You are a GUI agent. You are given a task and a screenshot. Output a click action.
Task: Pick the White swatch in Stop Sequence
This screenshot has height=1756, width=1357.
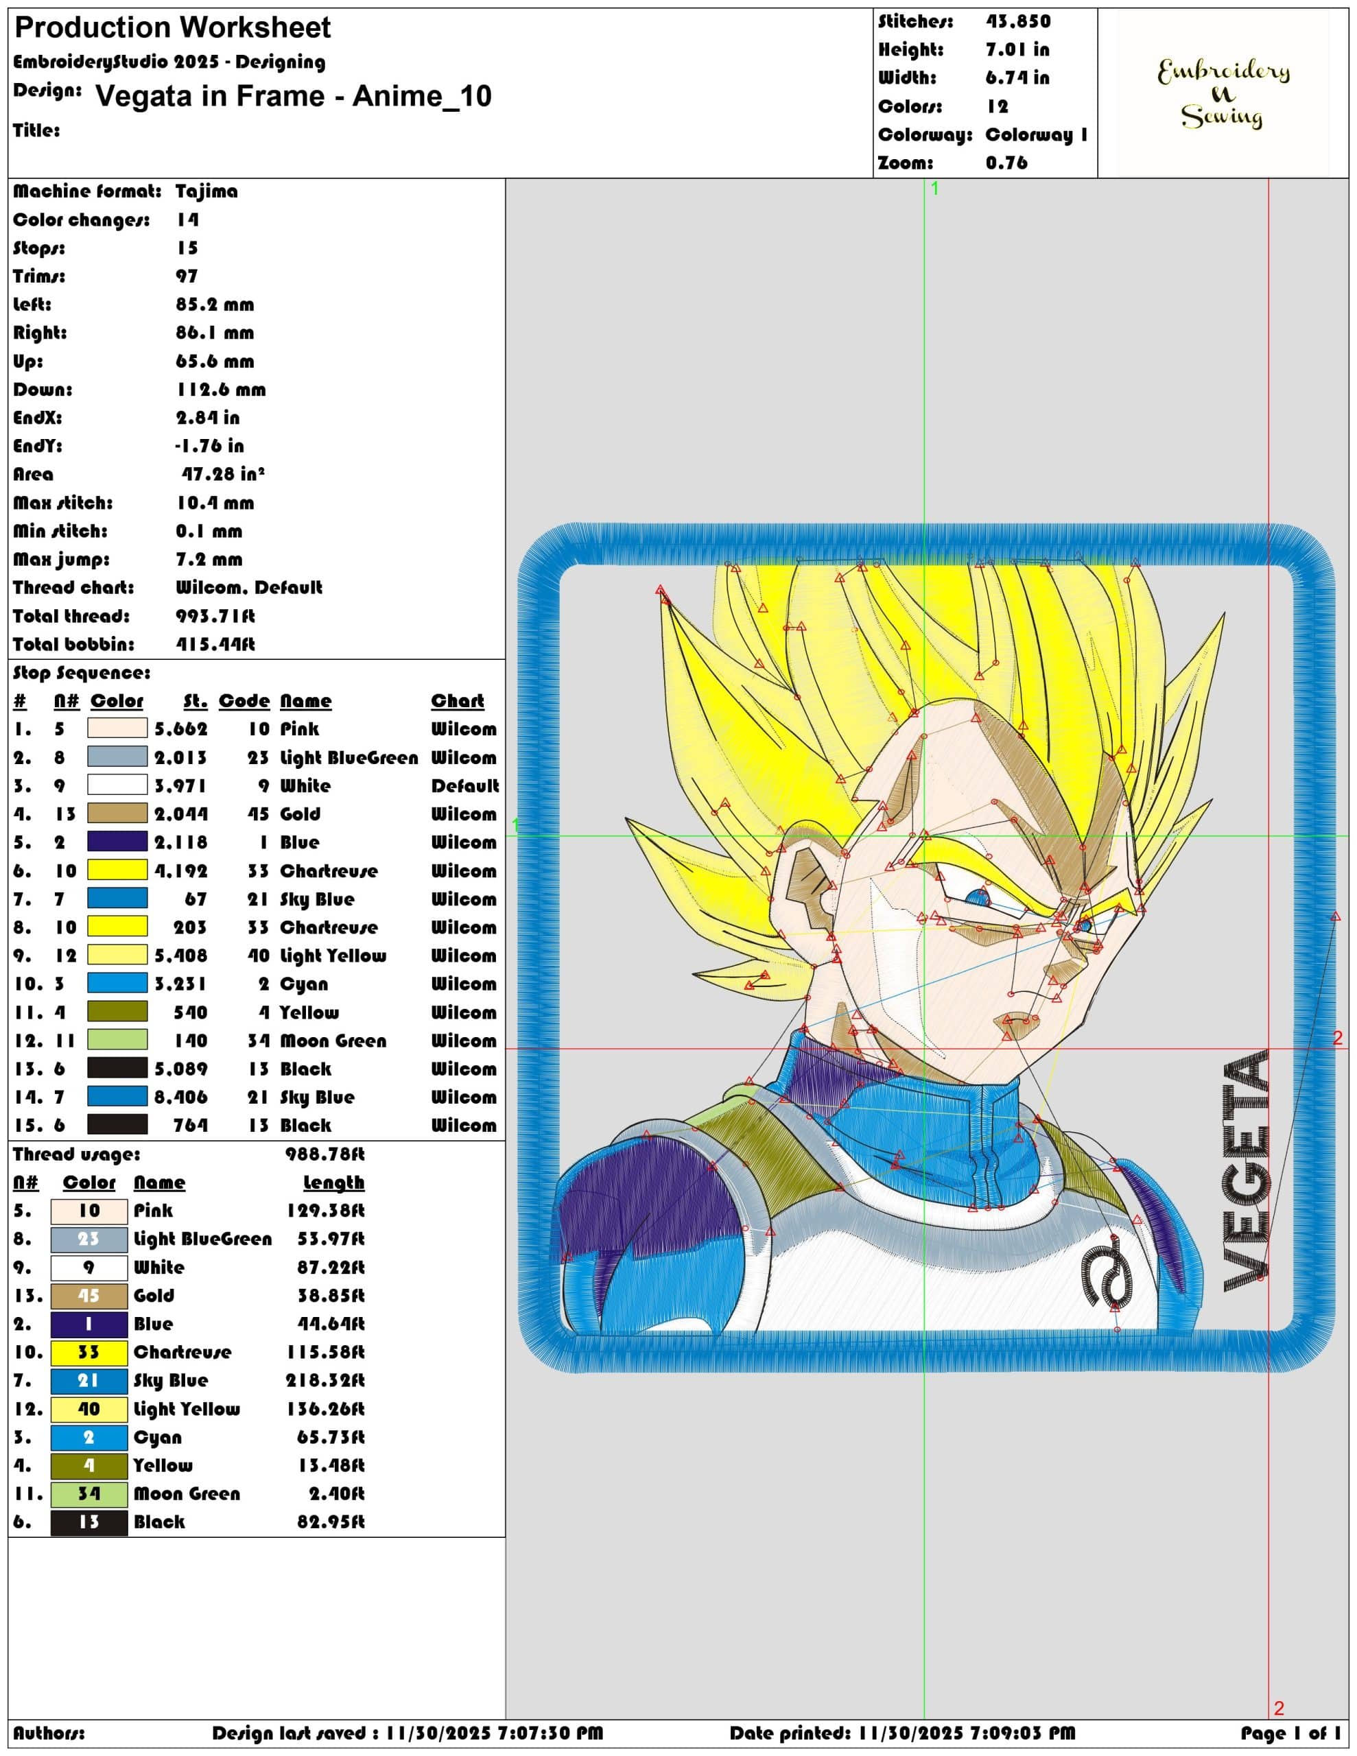click(117, 785)
